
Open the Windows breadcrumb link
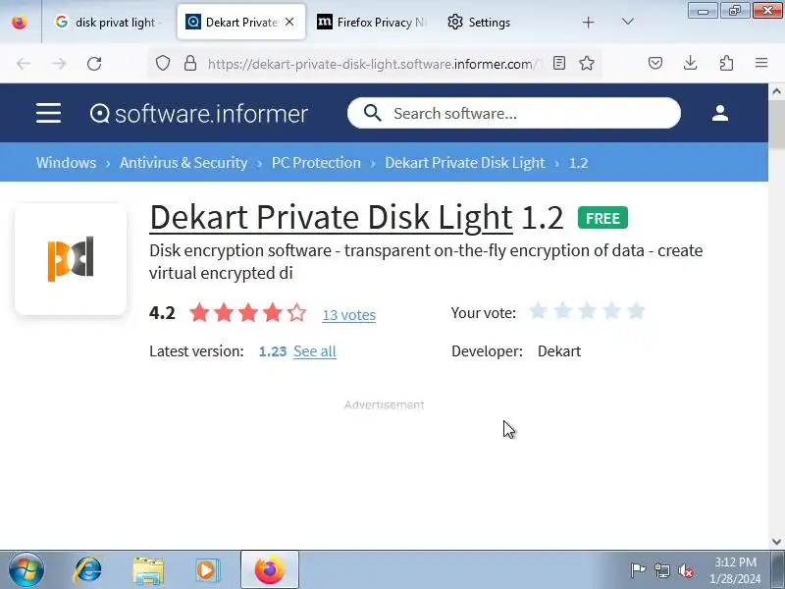pos(66,163)
